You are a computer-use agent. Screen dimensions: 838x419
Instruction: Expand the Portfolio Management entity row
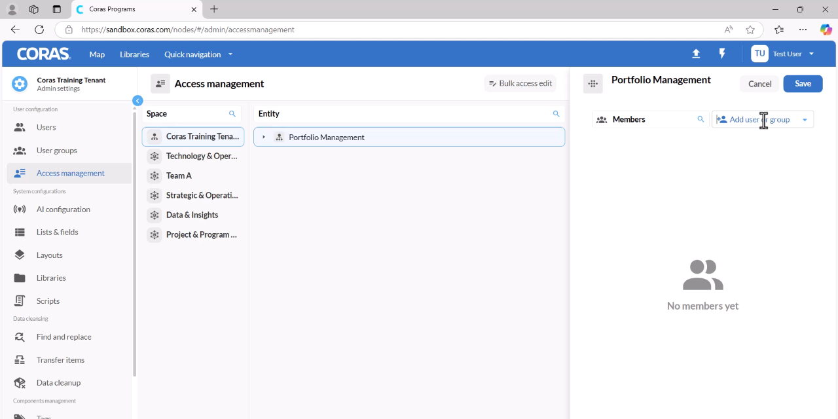264,137
